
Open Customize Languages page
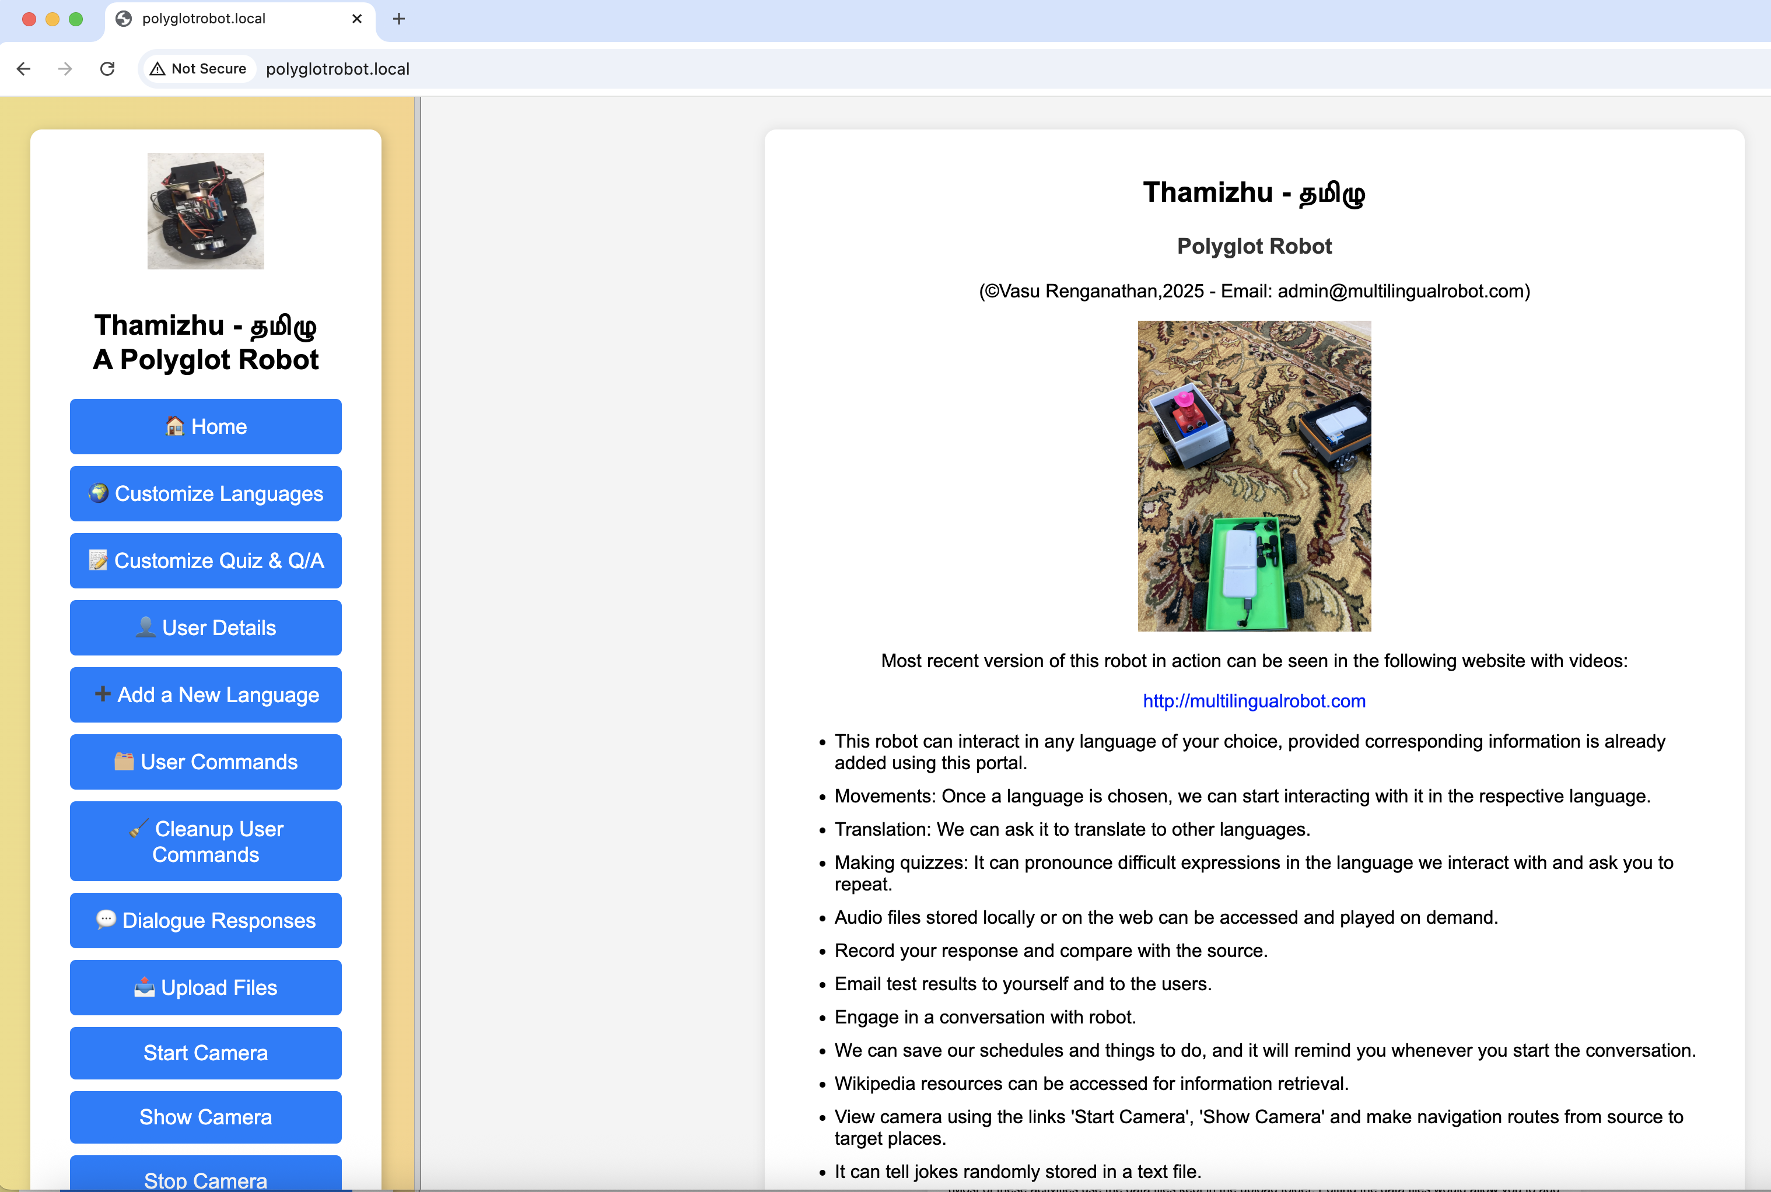pos(205,493)
